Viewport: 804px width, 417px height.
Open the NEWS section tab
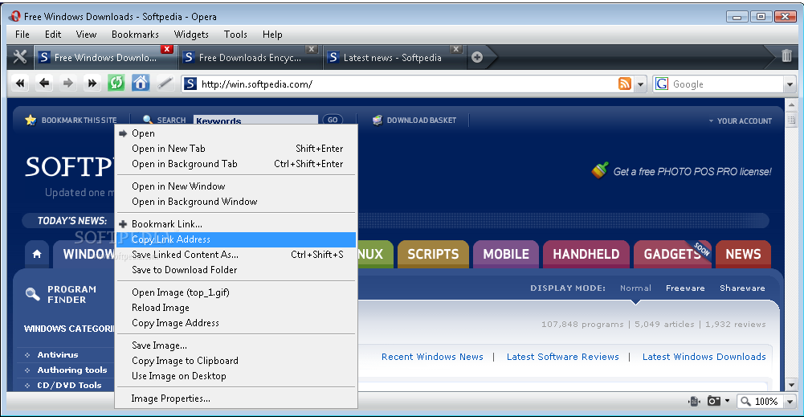(743, 254)
